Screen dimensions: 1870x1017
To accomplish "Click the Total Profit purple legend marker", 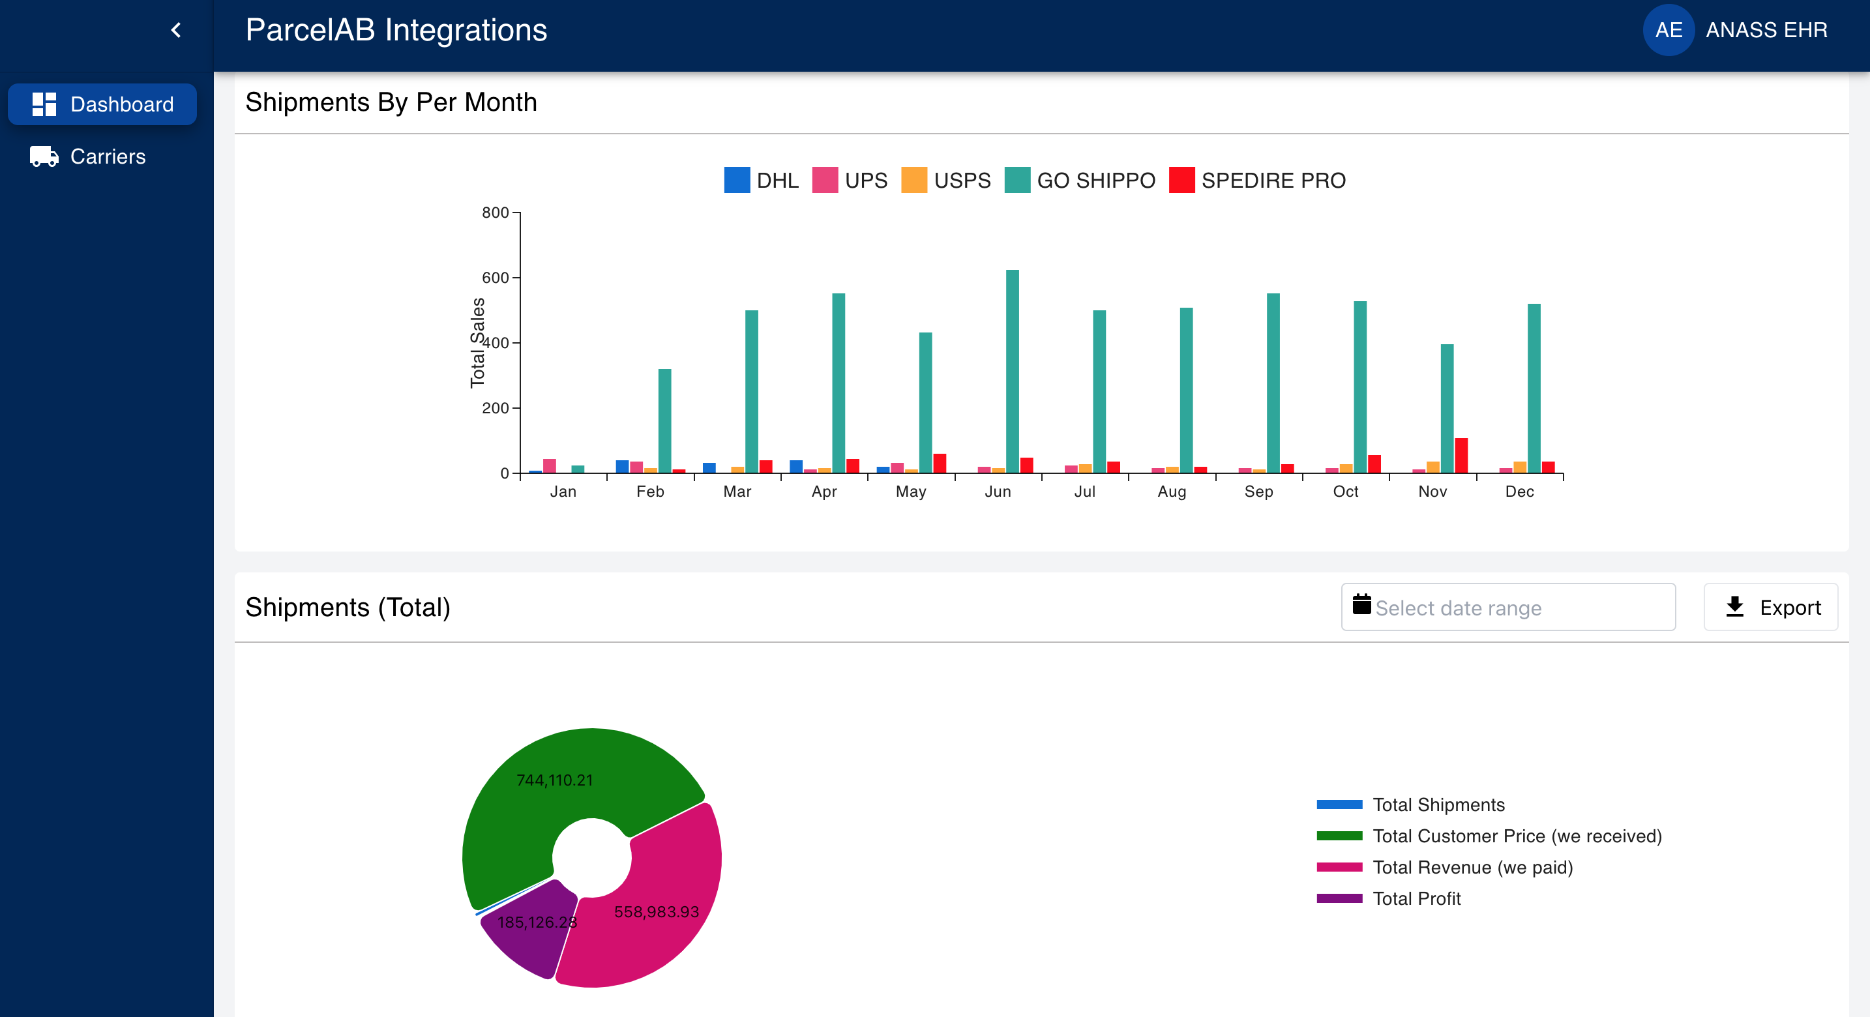I will (x=1339, y=899).
